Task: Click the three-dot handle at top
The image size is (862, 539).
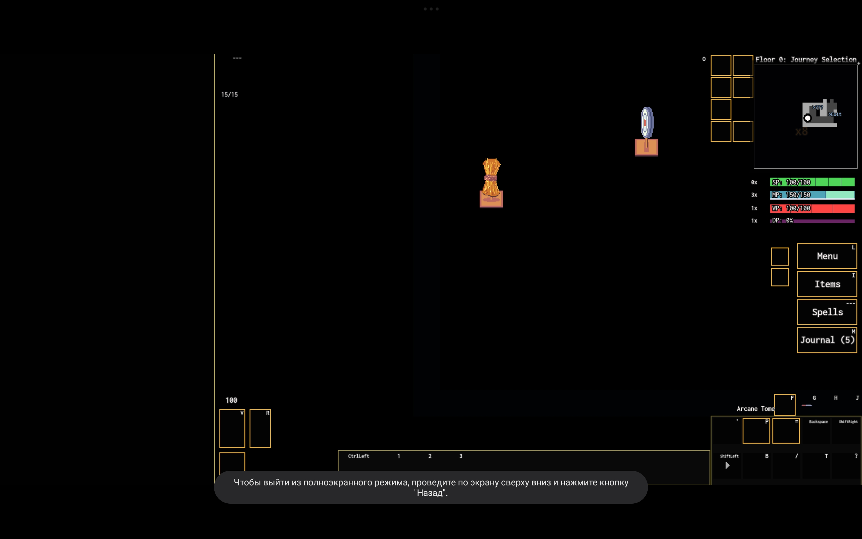Action: 431,9
